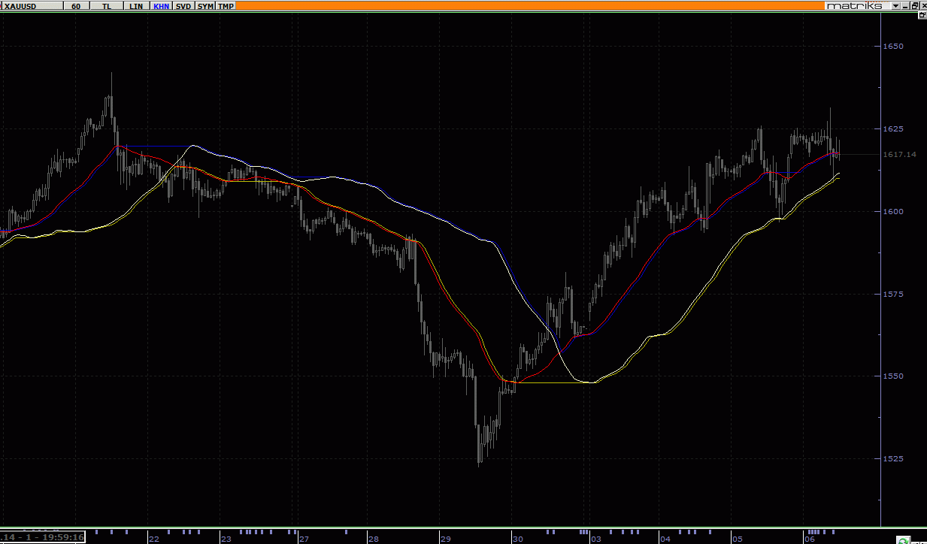Screen dimensions: 927x544
Task: Click the 1650 price axis label
Action: (x=892, y=47)
